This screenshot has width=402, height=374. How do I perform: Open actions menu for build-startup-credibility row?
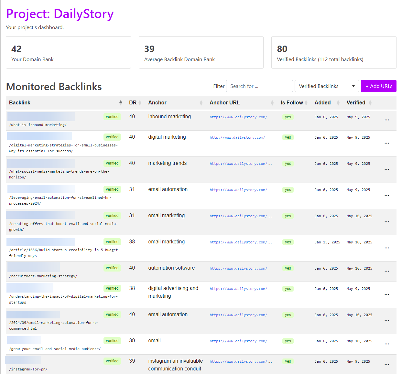[x=386, y=248]
